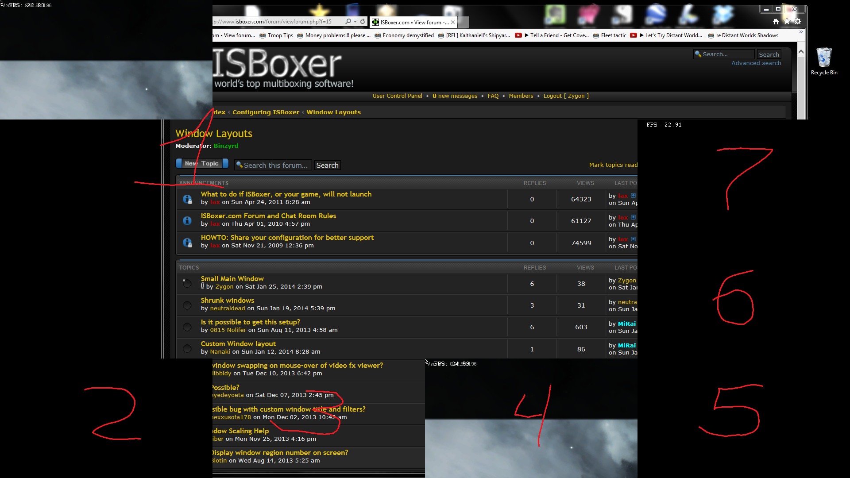Click Mark topics read
The width and height of the screenshot is (850, 478).
[x=613, y=165]
